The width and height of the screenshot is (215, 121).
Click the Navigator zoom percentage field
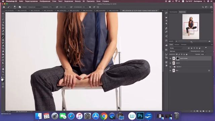coord(171,41)
